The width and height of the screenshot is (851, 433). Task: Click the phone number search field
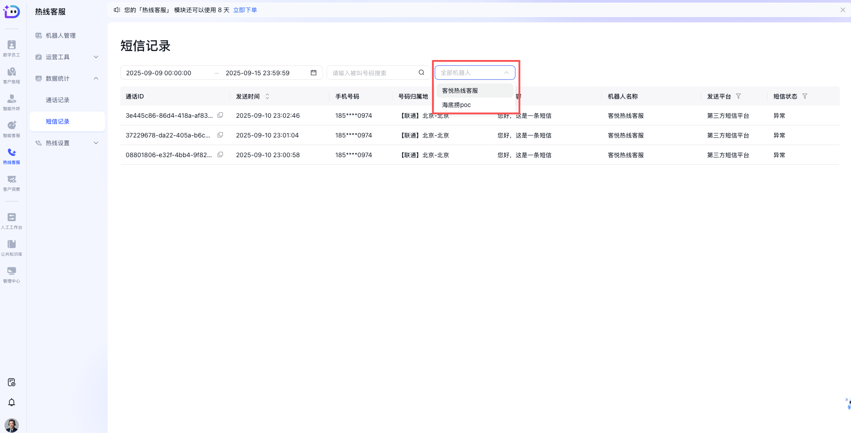point(373,73)
